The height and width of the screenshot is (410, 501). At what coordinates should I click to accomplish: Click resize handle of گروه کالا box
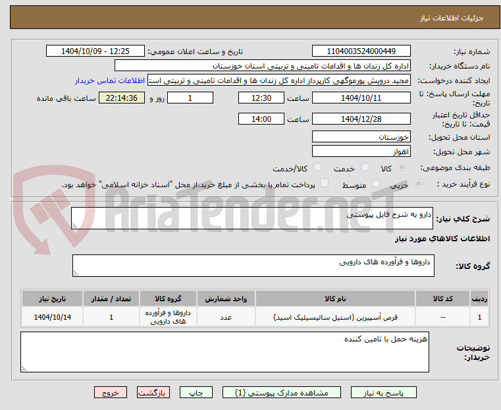(76, 273)
